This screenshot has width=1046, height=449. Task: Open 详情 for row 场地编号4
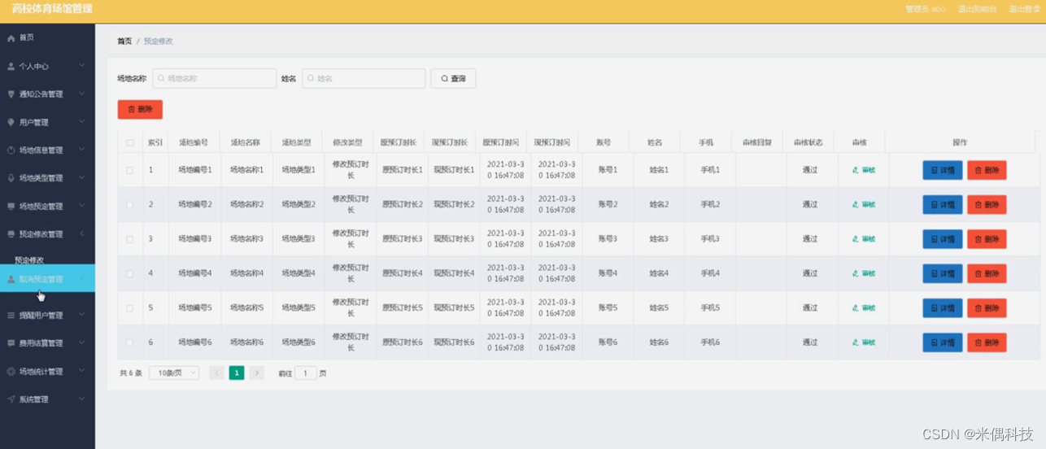coord(943,273)
